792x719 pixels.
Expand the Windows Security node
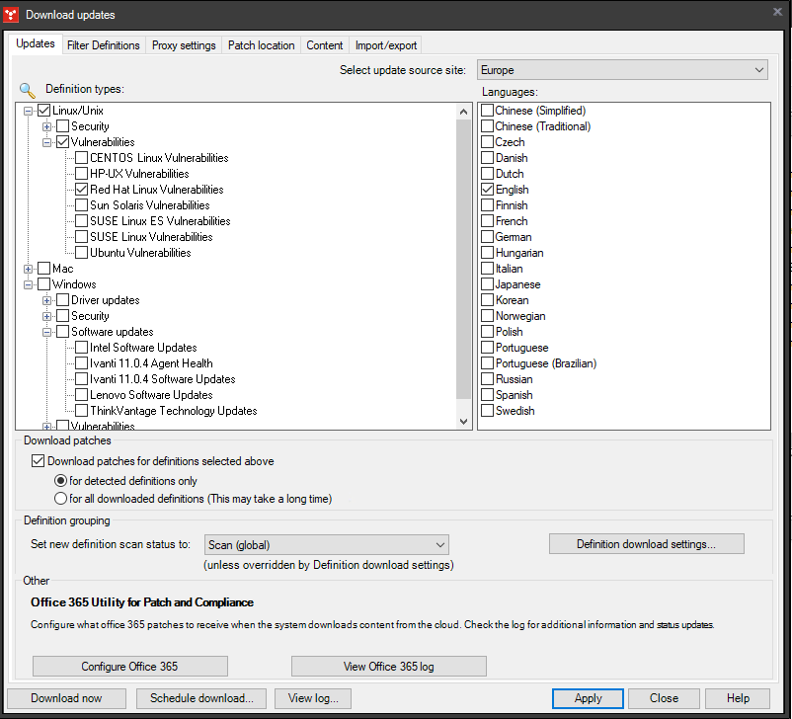pyautogui.click(x=46, y=315)
